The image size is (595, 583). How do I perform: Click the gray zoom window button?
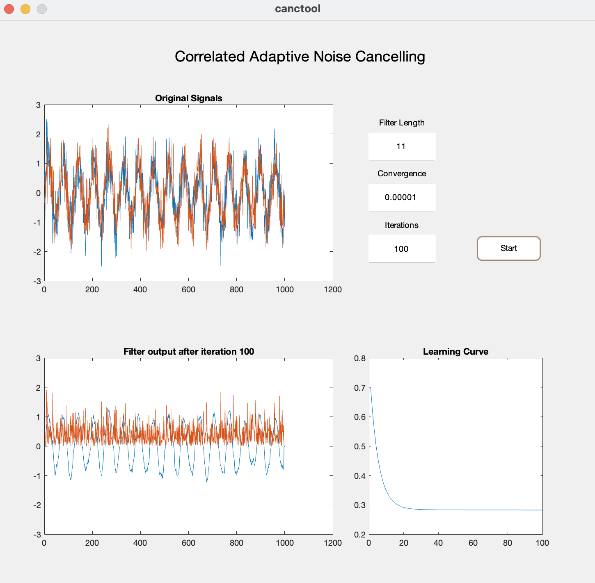click(42, 9)
